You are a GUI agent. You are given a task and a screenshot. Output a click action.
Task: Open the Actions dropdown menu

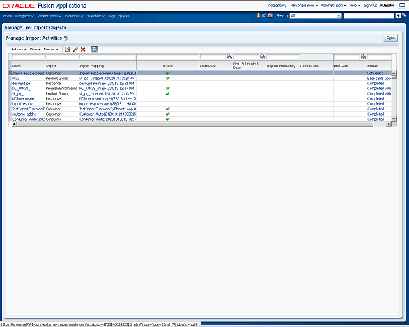click(x=19, y=49)
